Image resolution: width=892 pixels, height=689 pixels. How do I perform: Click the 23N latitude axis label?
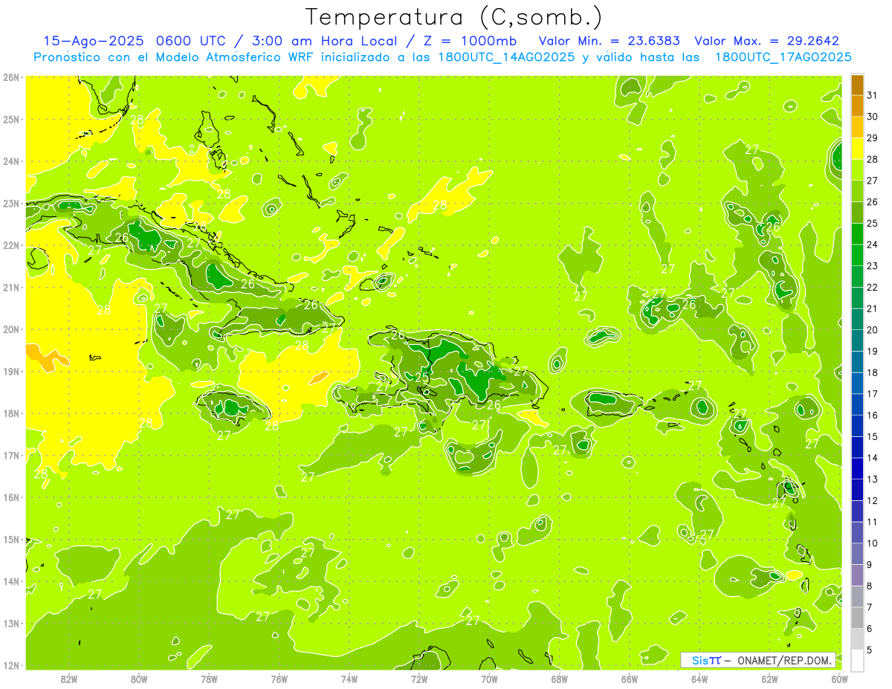[x=11, y=203]
